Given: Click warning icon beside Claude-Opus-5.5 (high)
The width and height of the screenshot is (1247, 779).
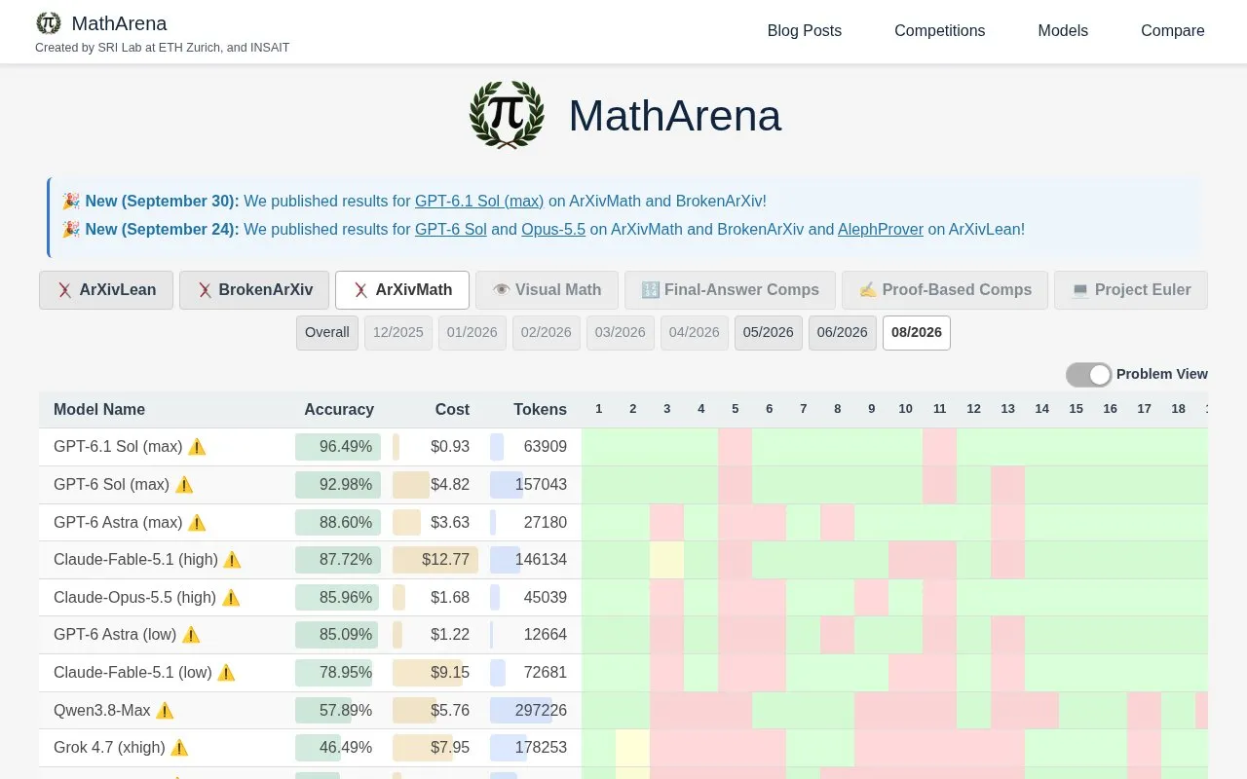Looking at the screenshot, I should point(231,598).
